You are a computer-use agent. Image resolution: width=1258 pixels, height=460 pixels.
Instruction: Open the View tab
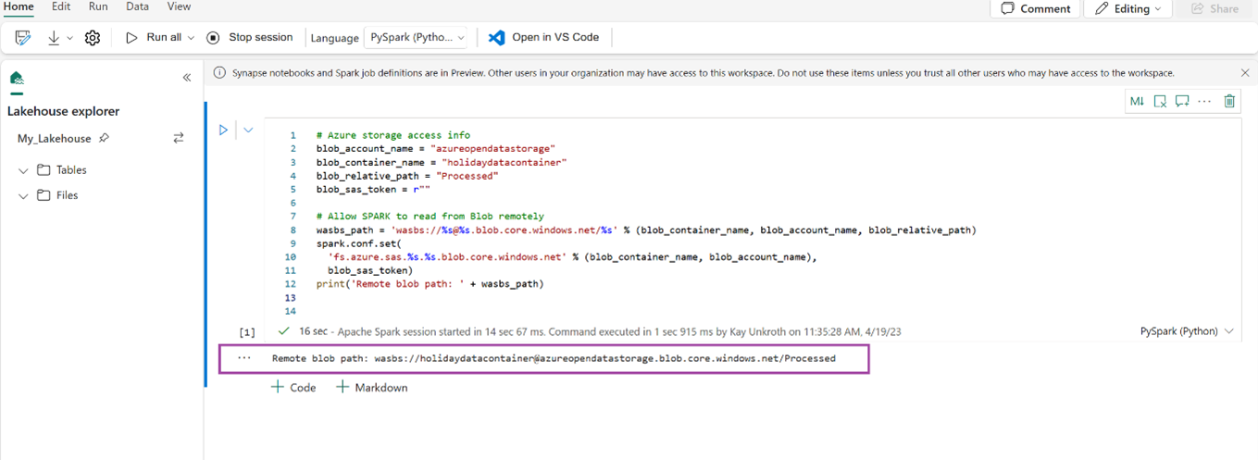click(179, 6)
